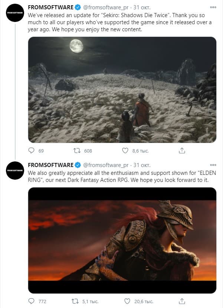223x308 pixels.
Task: Share the ELDEN RING tweet
Action: click(182, 301)
